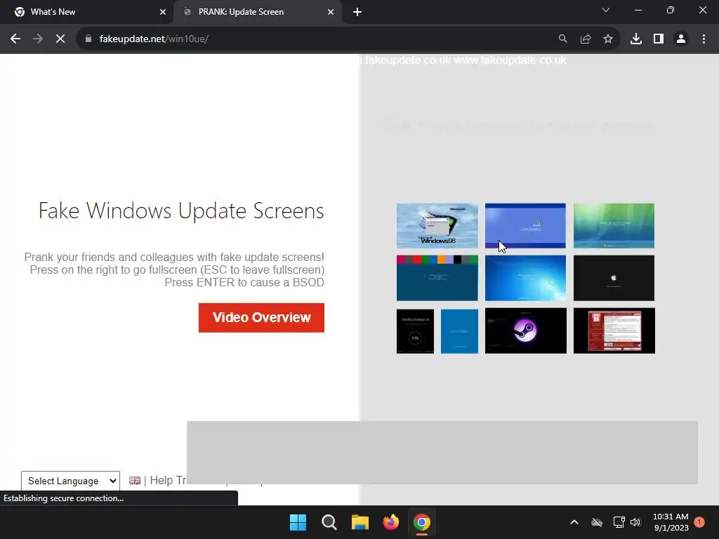Open Chrome downloads panel
Image resolution: width=719 pixels, height=539 pixels.
click(636, 39)
